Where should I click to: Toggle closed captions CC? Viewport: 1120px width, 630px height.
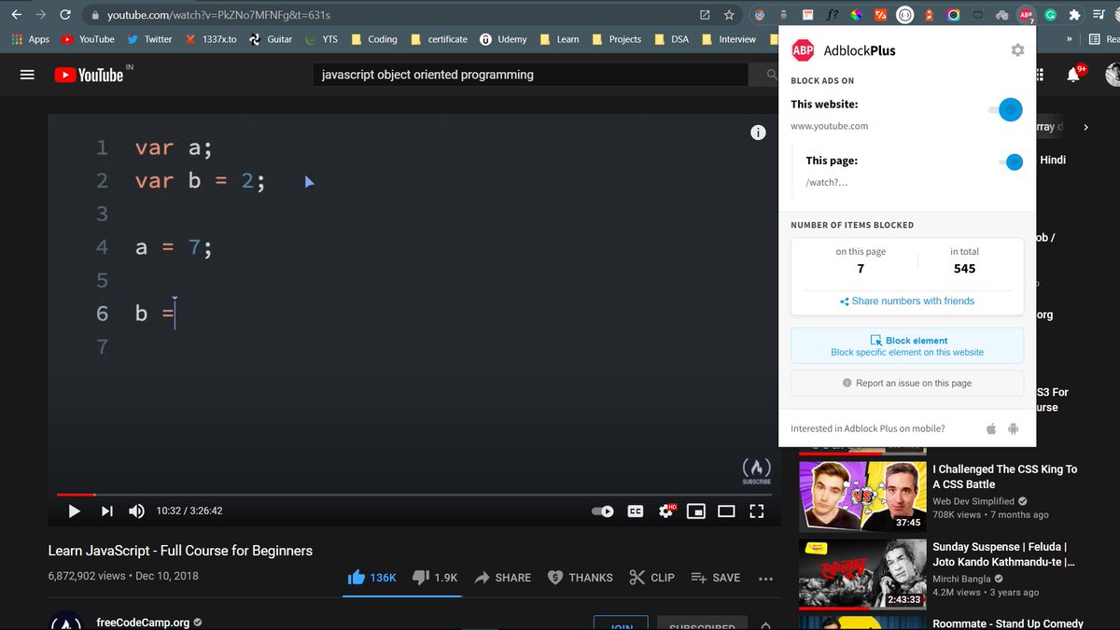636,511
